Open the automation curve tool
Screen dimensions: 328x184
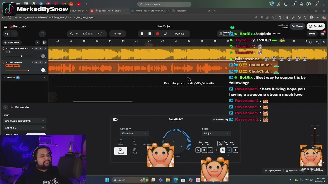coord(37,43)
